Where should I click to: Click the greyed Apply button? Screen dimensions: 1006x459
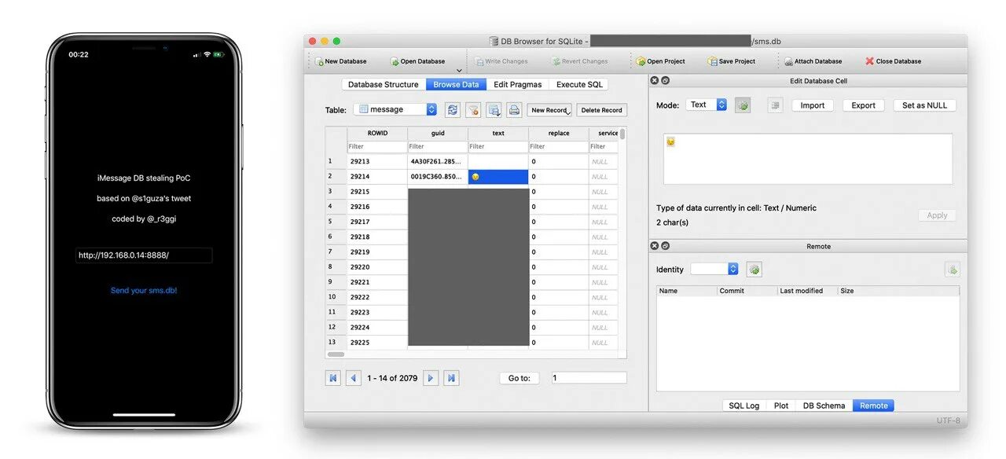tap(938, 215)
